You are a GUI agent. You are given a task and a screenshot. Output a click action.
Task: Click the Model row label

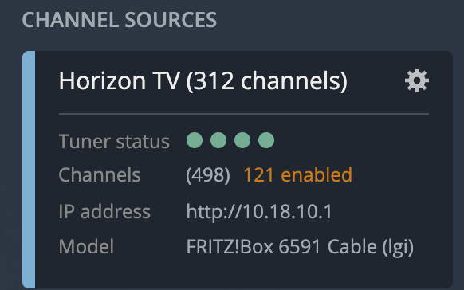[86, 246]
